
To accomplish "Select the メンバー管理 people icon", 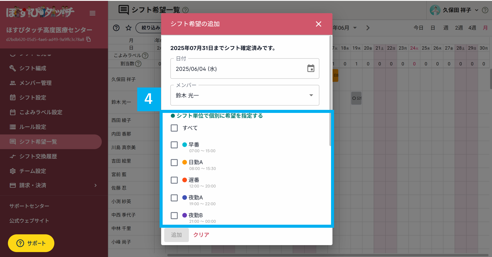I will point(13,83).
